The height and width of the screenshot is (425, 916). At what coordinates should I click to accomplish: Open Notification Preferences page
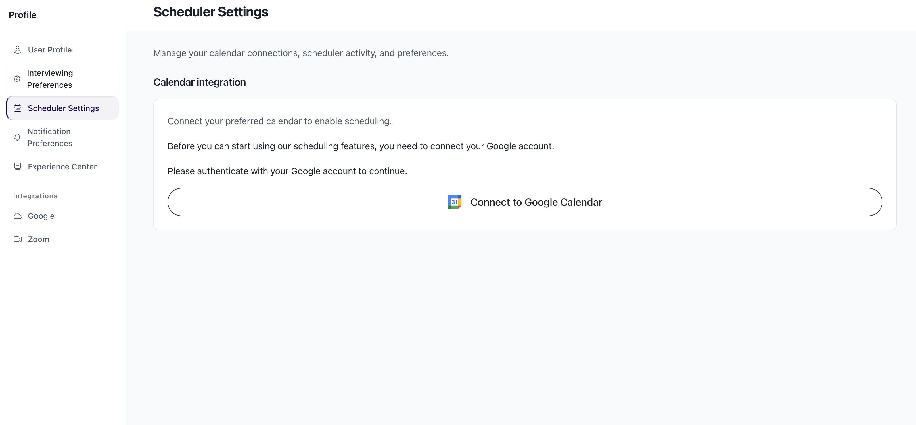click(x=62, y=138)
